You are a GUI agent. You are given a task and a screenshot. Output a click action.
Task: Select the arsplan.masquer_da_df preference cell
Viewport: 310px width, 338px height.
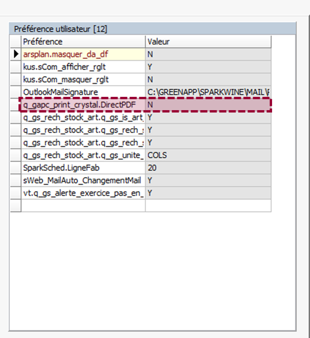point(83,54)
